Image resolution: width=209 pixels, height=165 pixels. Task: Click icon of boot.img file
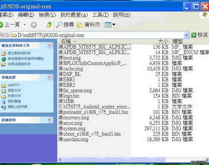pyautogui.click(x=60, y=58)
